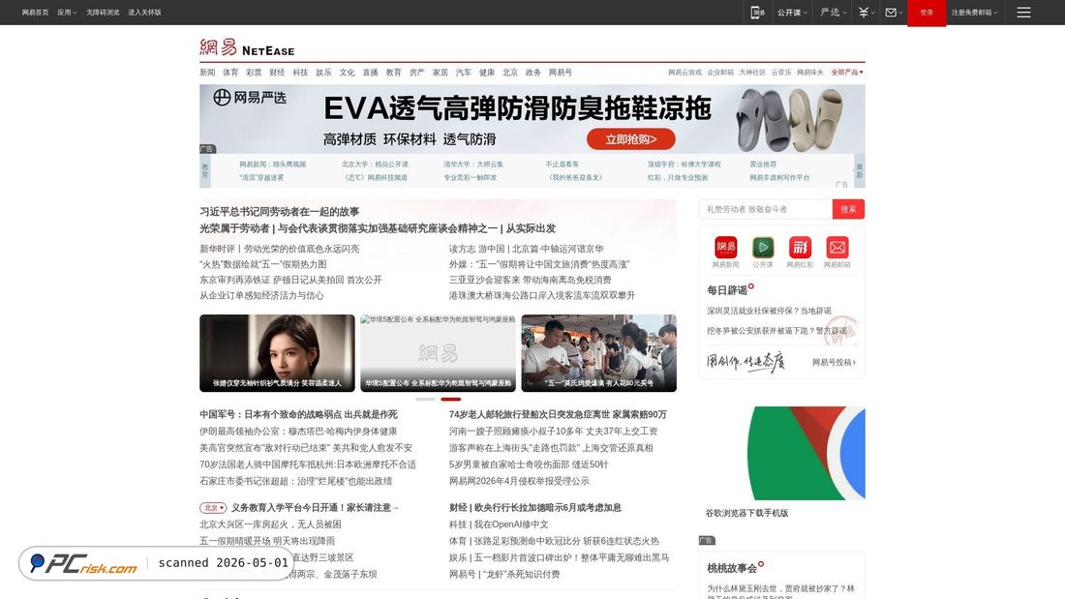
Task: Expand the 全部产品 dropdown
Action: point(847,72)
